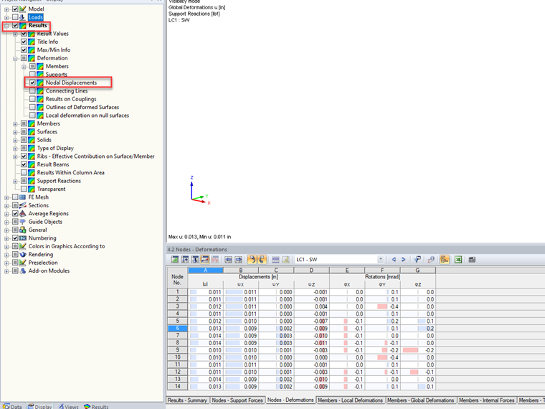The height and width of the screenshot is (409, 545).
Task: Click the yellow note with pencil icon
Action: (x=285, y=260)
